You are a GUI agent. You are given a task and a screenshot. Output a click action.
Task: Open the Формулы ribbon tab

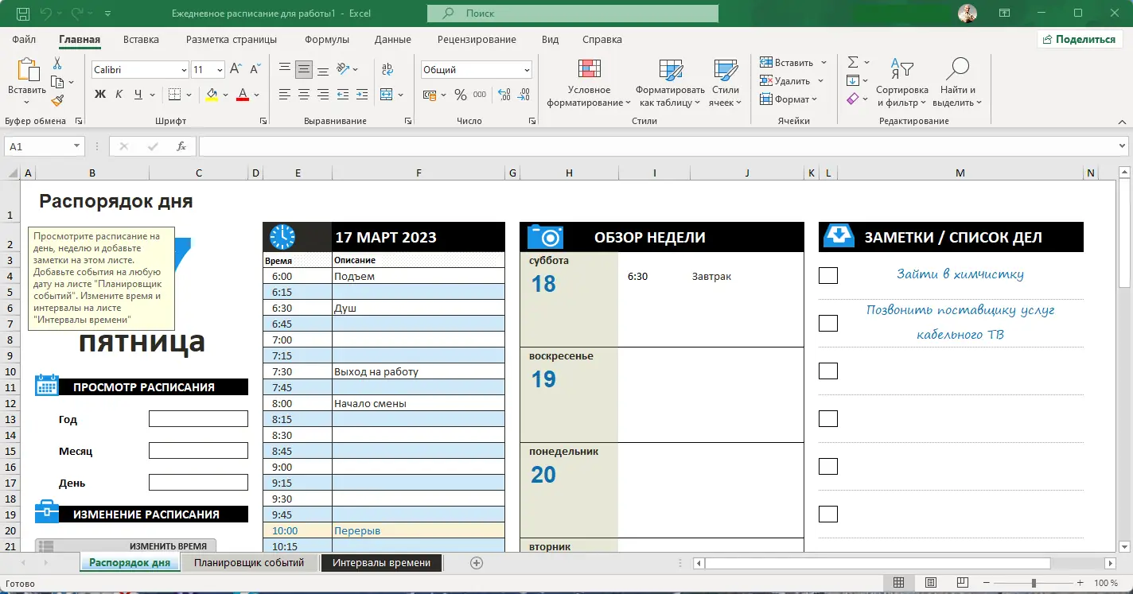[327, 40]
